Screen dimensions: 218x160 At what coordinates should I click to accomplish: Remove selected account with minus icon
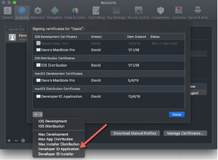16,141
